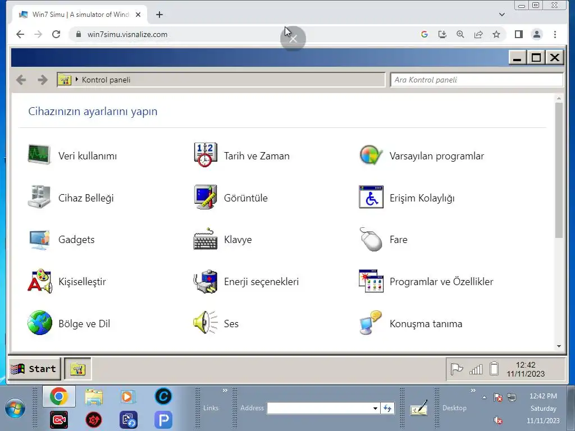The height and width of the screenshot is (431, 575).
Task: Select the Win7 Simu browser tab
Action: point(80,15)
